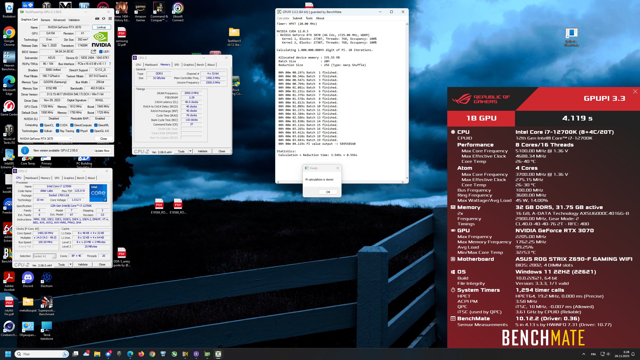
Task: Toggle the Ray Tracing checkbox
Action: pos(57,131)
